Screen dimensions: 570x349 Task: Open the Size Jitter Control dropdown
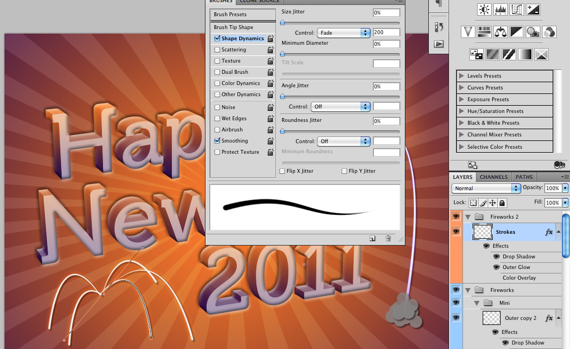[344, 33]
